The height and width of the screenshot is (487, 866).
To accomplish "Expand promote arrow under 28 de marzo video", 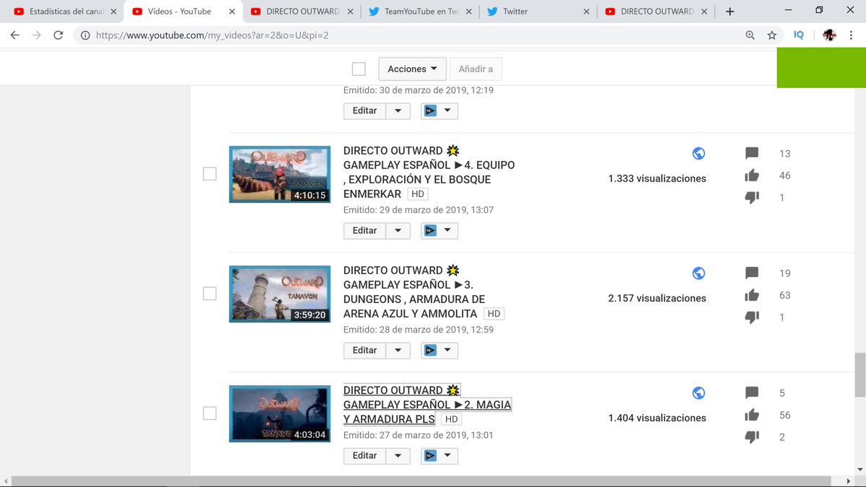I will click(447, 351).
